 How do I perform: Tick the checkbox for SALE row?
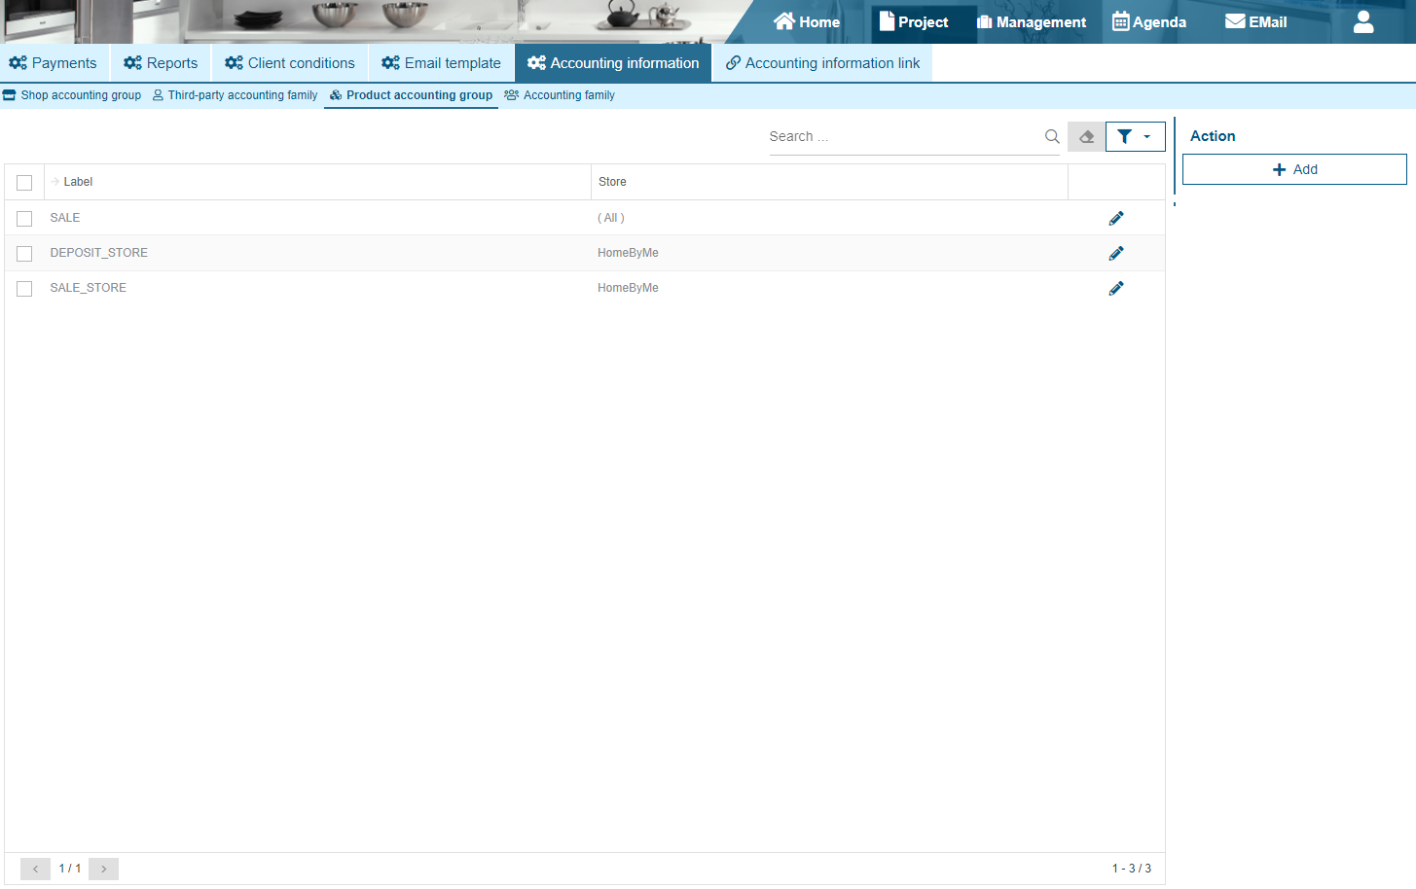pos(24,219)
